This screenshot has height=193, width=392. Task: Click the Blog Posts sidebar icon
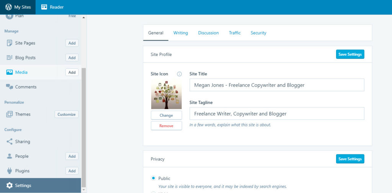point(10,57)
